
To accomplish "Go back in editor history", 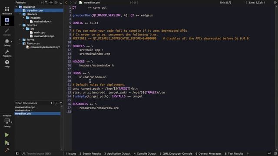I will coord(66,3).
